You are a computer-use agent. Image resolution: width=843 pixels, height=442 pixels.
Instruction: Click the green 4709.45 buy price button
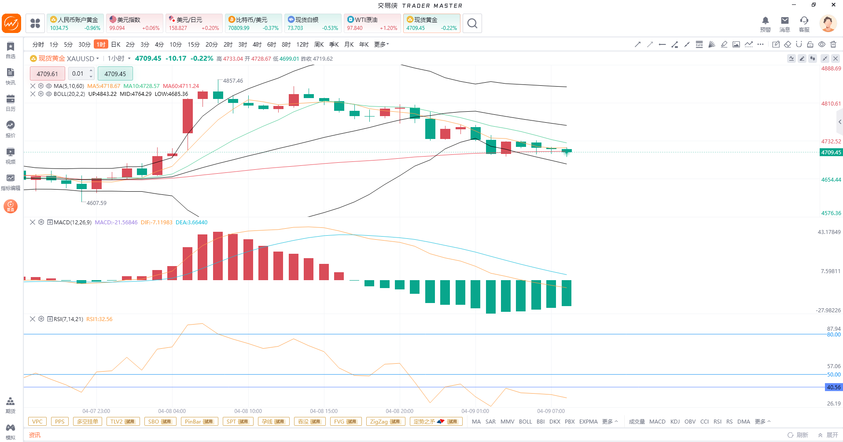pos(115,74)
